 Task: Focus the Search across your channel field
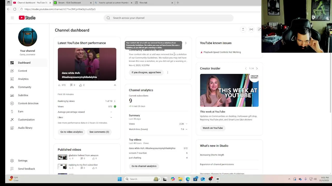point(169,18)
